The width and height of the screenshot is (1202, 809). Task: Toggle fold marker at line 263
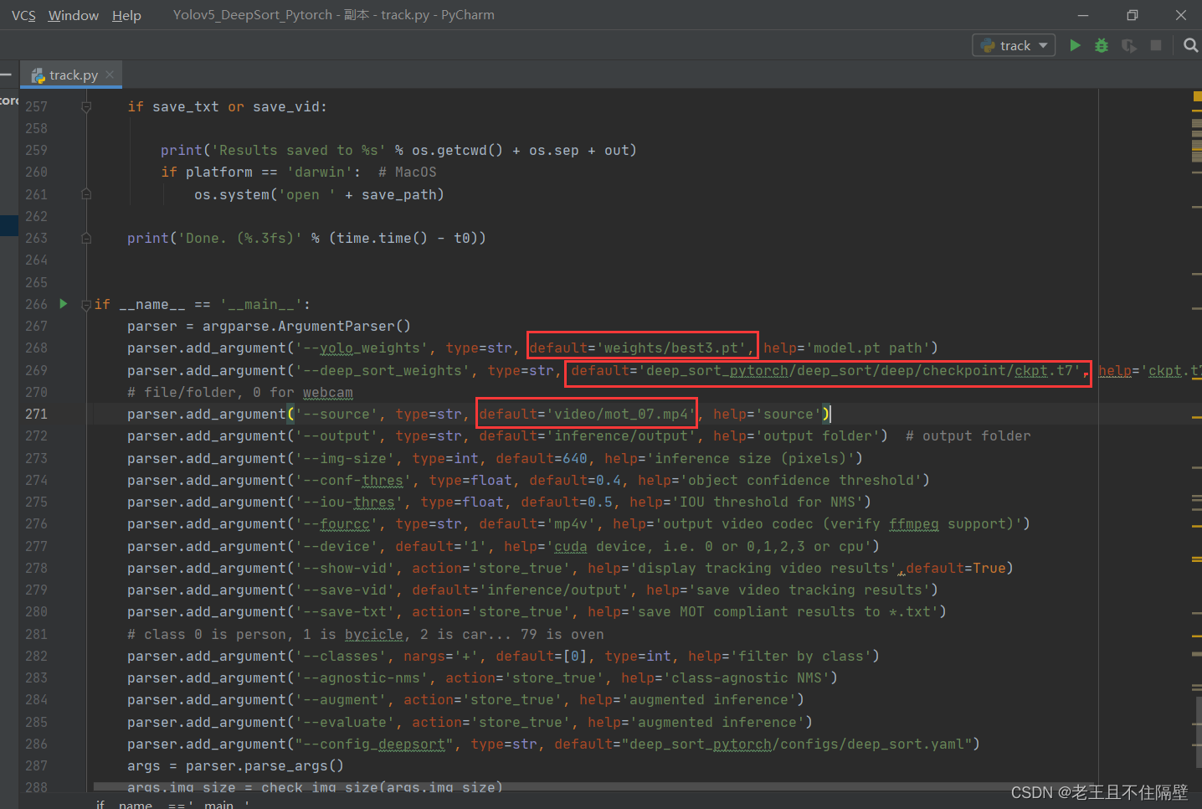86,238
